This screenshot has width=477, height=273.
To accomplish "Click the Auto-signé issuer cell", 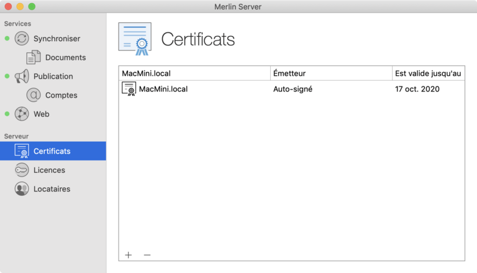I will click(293, 90).
